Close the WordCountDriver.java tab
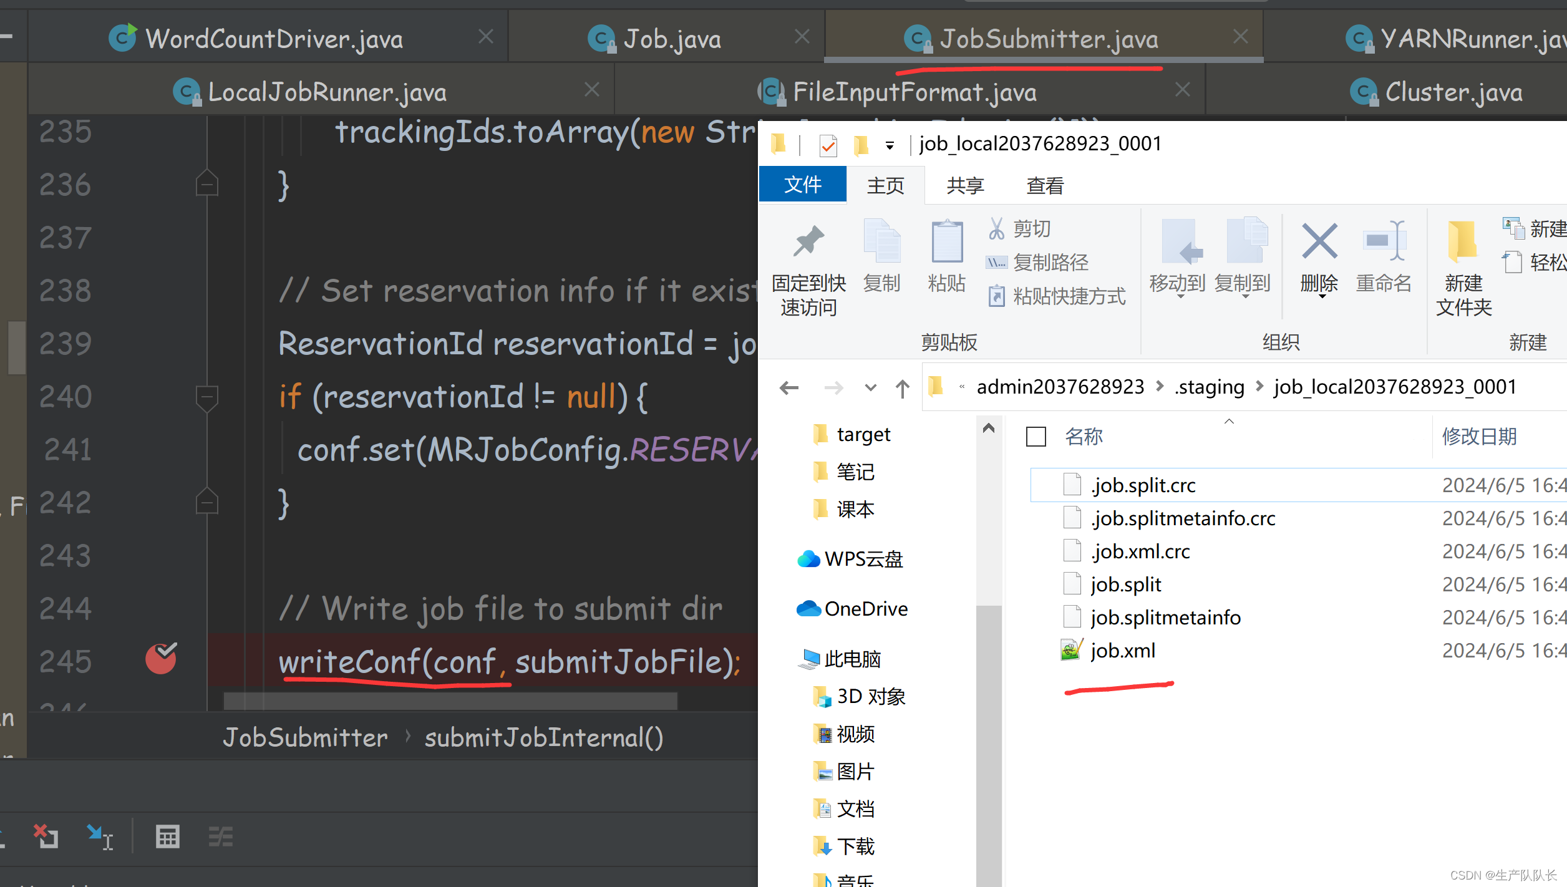 [x=486, y=37]
